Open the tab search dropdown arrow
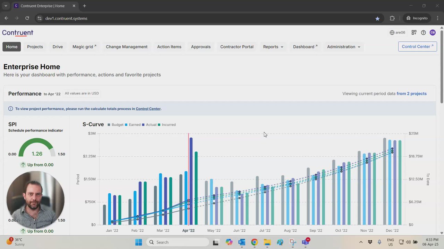The image size is (444, 249). click(x=6, y=6)
